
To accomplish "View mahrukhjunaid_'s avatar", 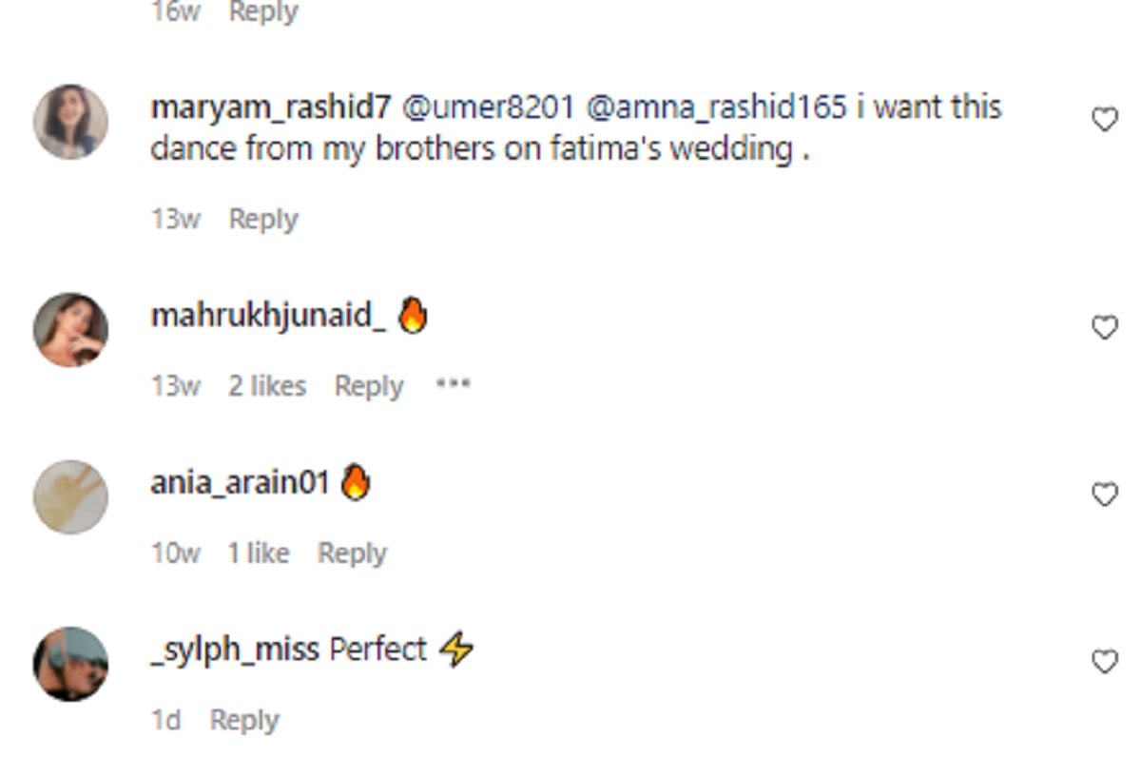I will (x=70, y=329).
